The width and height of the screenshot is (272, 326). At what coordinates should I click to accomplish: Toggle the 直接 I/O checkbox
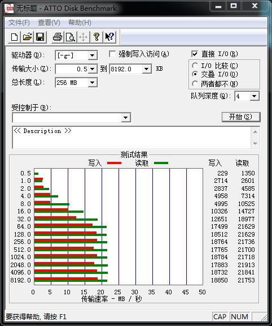click(195, 54)
